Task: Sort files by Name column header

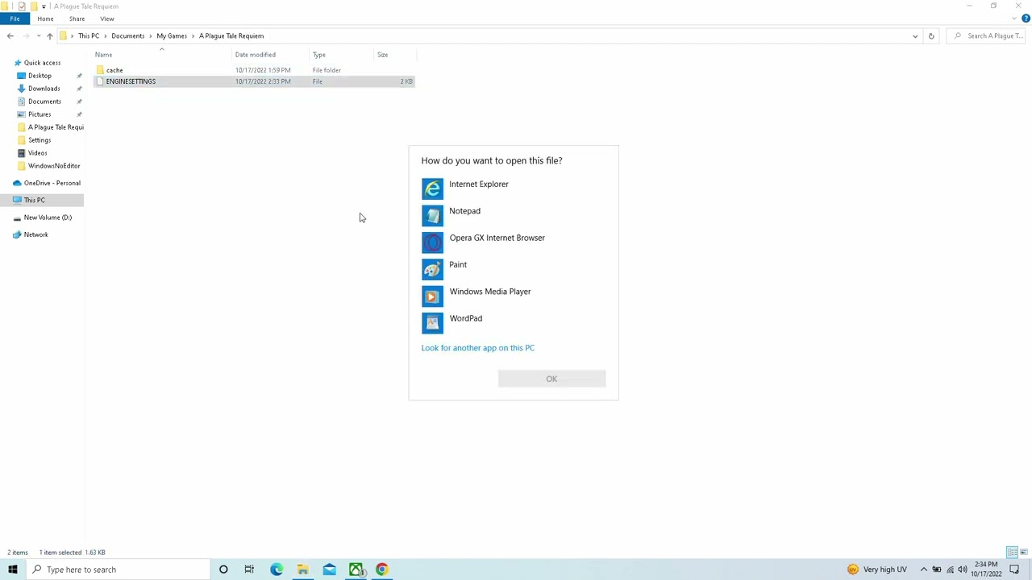Action: coord(161,55)
